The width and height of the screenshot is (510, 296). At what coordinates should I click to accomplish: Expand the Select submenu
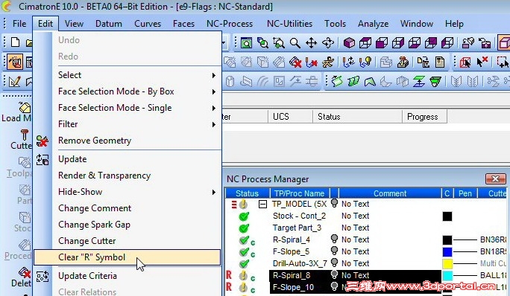click(214, 75)
